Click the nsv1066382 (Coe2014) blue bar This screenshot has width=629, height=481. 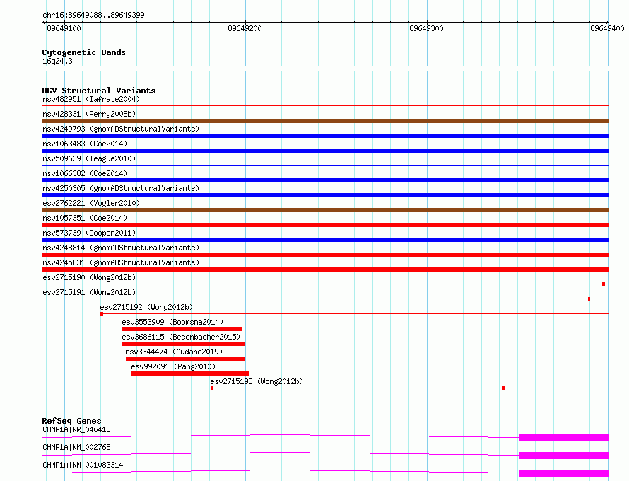coord(325,180)
